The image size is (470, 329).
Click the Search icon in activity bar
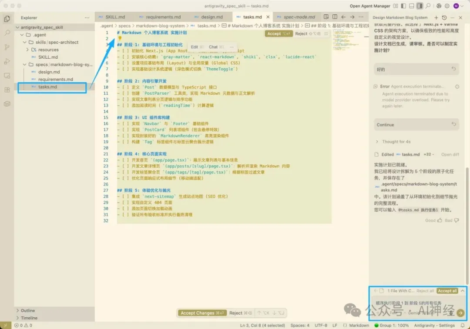(7, 33)
